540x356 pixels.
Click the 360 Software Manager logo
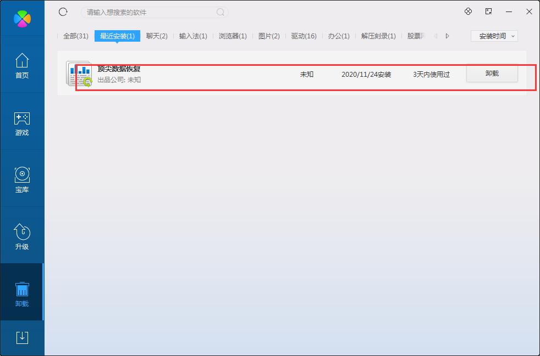tap(22, 18)
